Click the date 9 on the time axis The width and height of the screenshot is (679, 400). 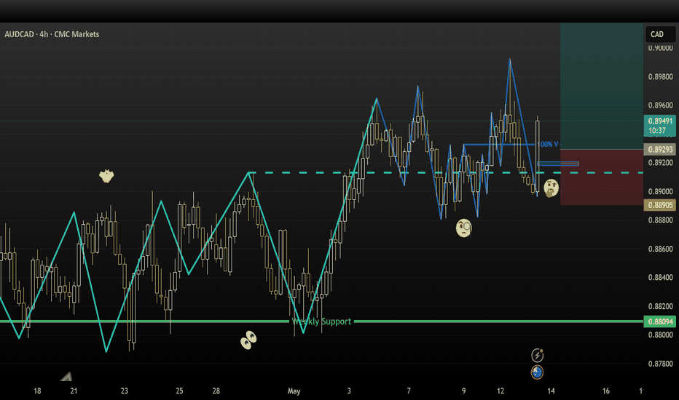464,391
